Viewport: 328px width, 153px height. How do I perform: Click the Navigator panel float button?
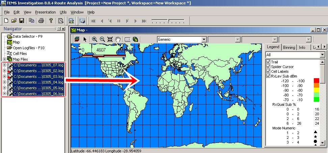[x=59, y=29]
